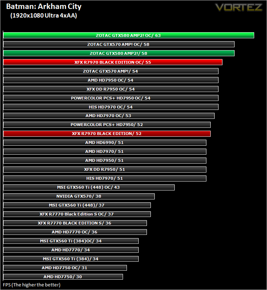Click the XFX DD R7950 OC bar
The image size is (267, 290).
point(111,89)
